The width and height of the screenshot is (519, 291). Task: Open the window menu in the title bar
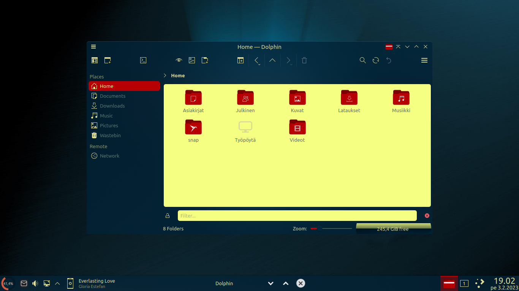[93, 47]
